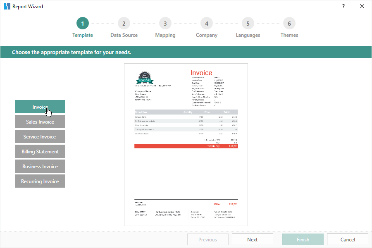The width and height of the screenshot is (372, 248).
Task: Open step 4 Company circle
Action: [x=207, y=24]
